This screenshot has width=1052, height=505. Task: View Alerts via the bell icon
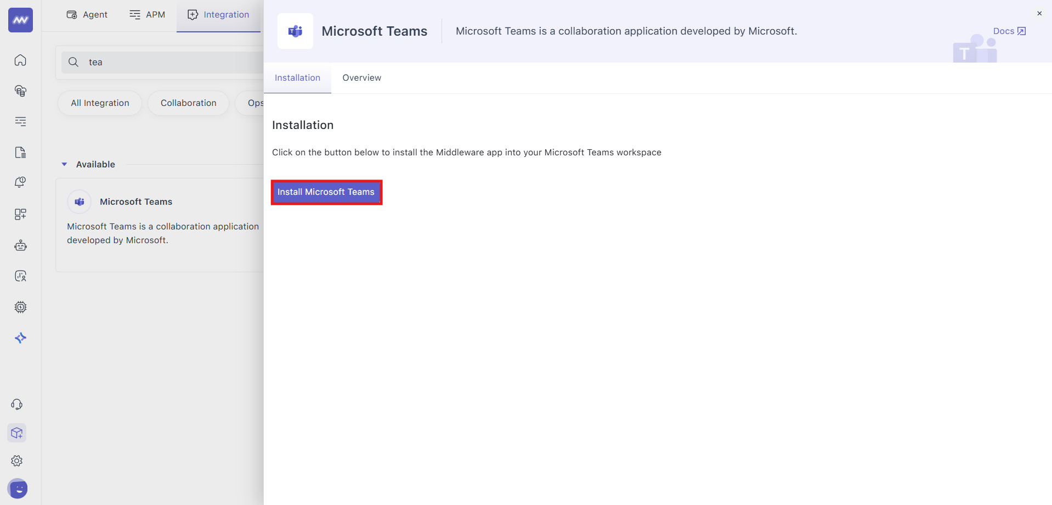[x=20, y=182]
